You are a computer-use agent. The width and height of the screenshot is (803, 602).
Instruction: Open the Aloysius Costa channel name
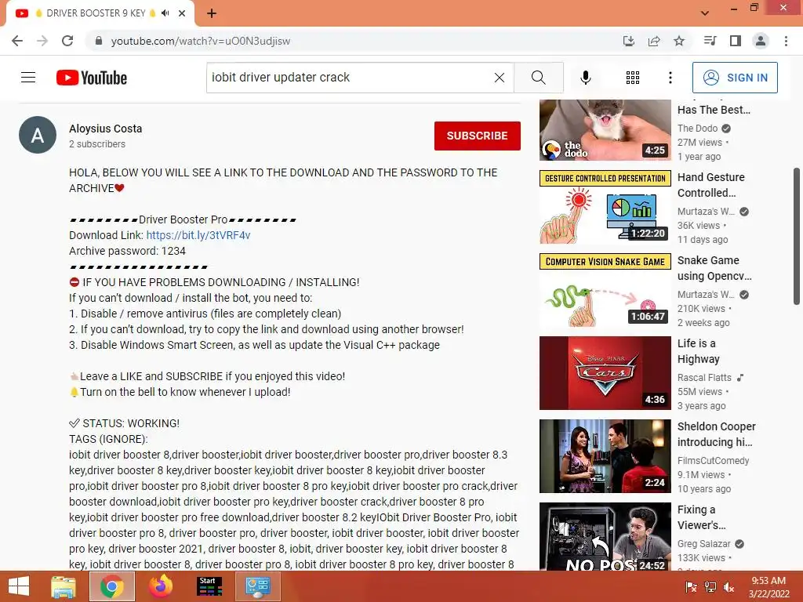106,129
